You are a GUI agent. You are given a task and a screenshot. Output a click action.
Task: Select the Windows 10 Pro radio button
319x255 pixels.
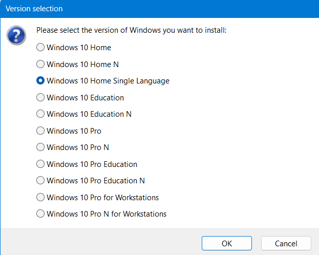40,131
